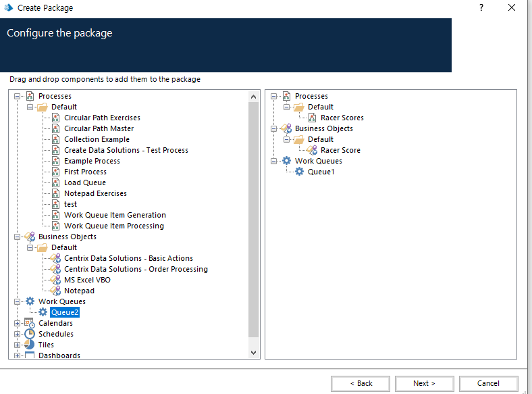532x394 pixels.
Task: Collapse package Work Queues node
Action: [x=273, y=162]
